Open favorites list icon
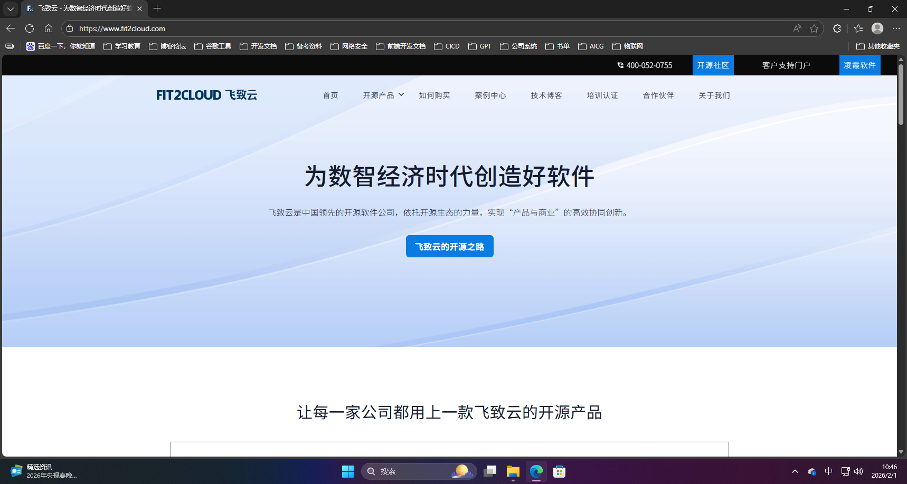This screenshot has width=907, height=484. [858, 28]
